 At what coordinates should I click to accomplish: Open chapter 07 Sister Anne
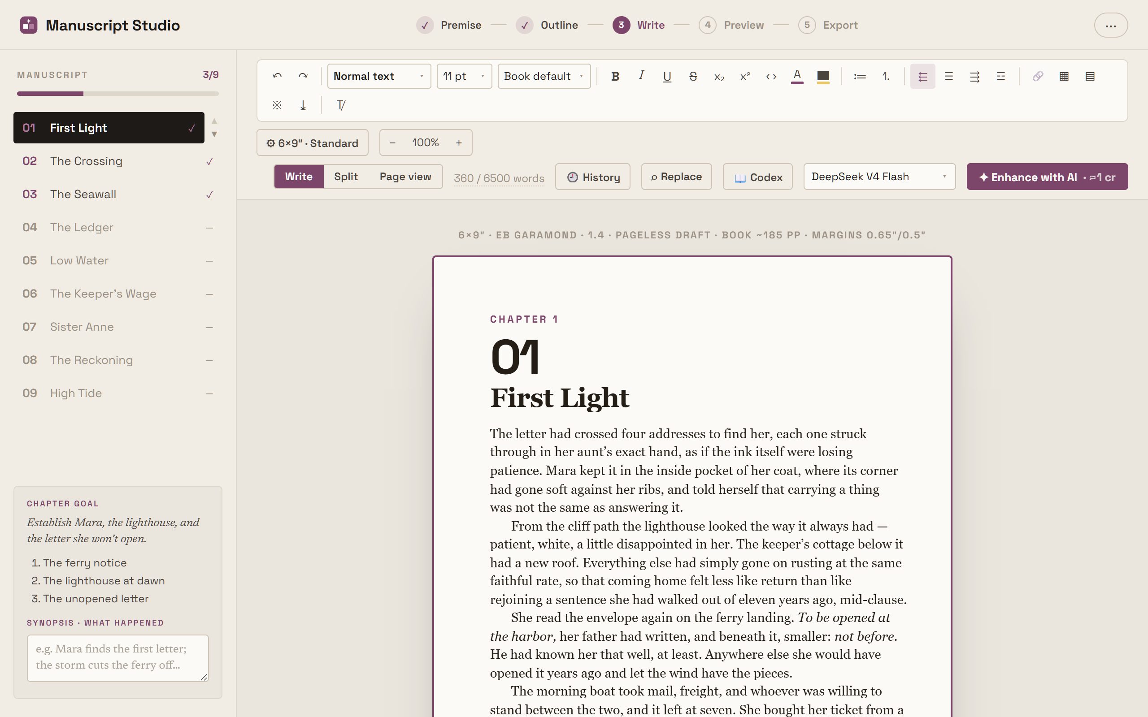pyautogui.click(x=117, y=327)
